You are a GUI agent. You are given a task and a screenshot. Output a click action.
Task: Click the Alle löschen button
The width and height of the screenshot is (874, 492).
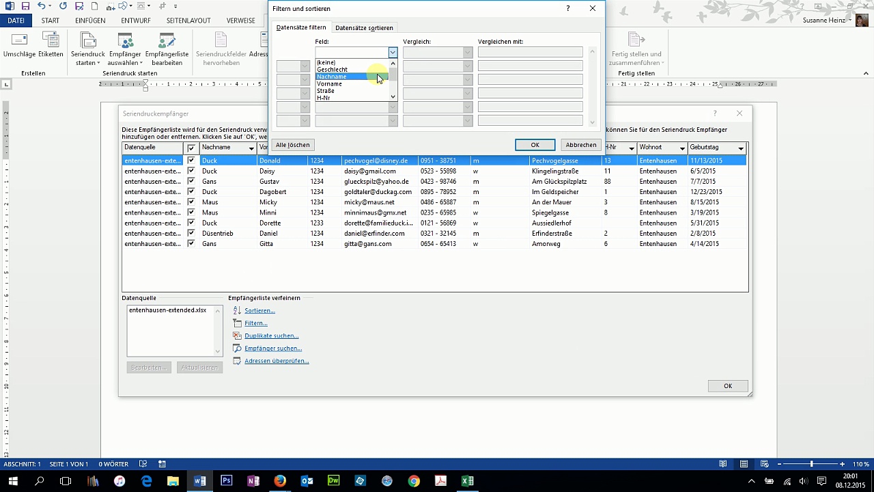pos(292,145)
